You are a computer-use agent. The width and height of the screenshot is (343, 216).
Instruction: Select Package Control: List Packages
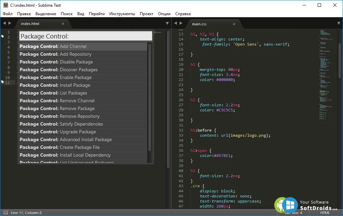tap(83, 93)
